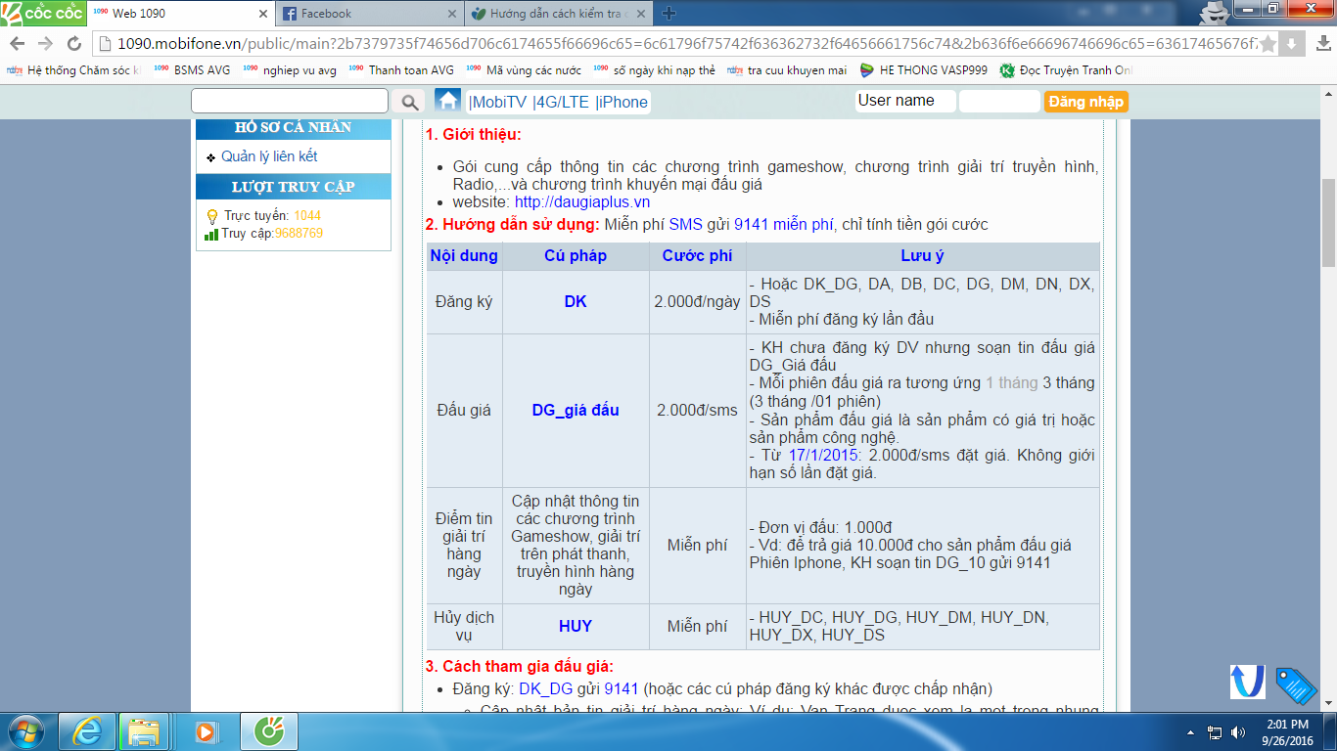Click the DG_giá đấu syntax cell
The image size is (1337, 751).
tap(576, 411)
